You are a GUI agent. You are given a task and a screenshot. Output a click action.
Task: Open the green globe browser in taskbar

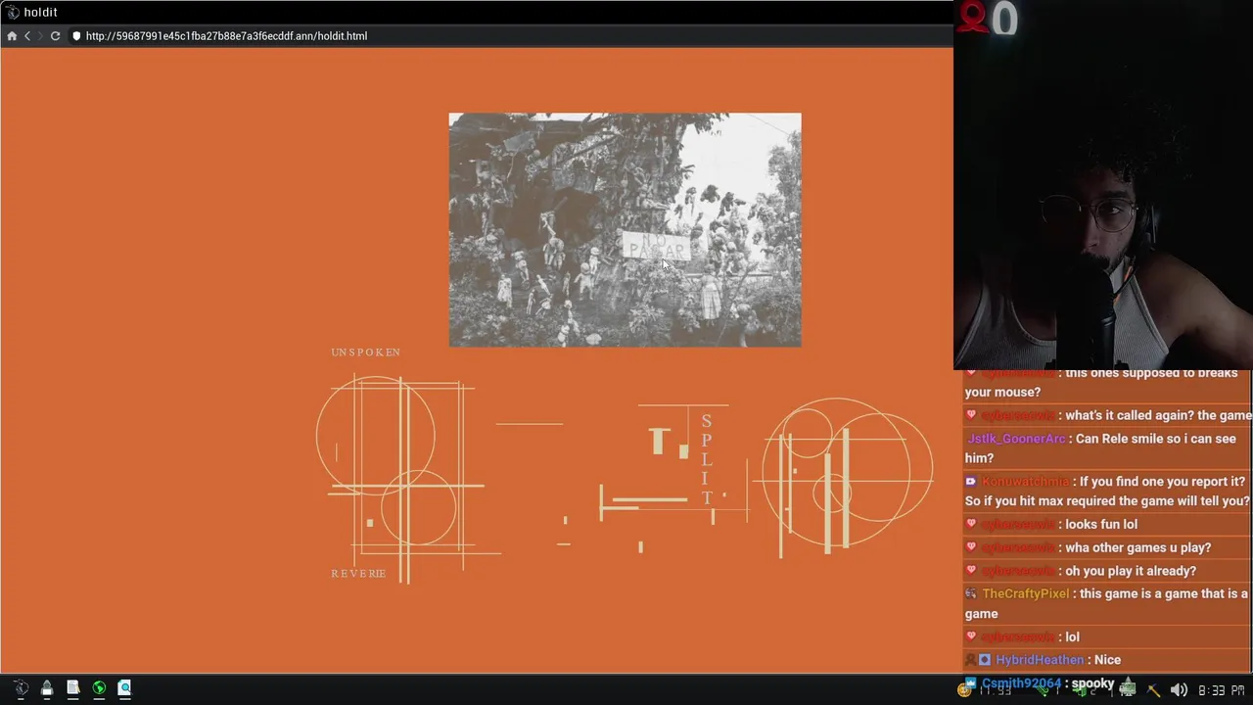point(99,688)
